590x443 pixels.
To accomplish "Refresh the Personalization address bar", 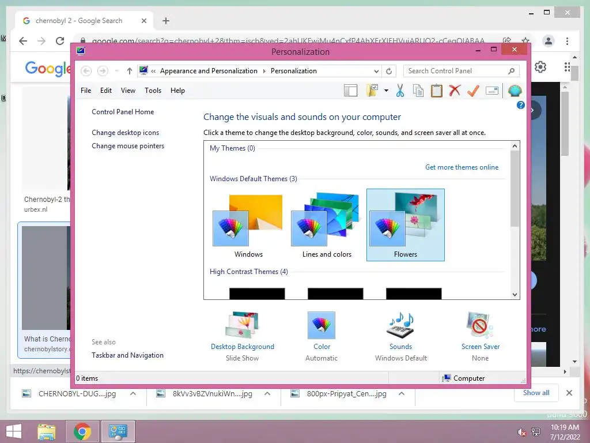I will coord(389,71).
